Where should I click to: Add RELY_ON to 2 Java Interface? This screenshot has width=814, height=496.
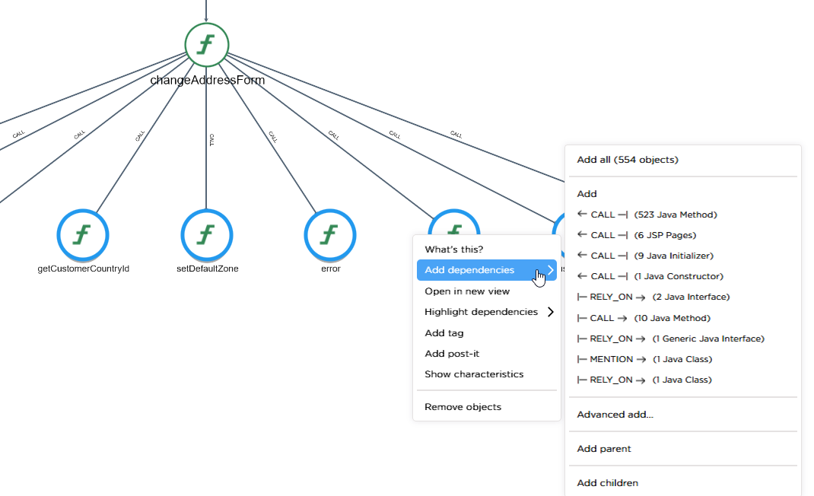pos(653,297)
